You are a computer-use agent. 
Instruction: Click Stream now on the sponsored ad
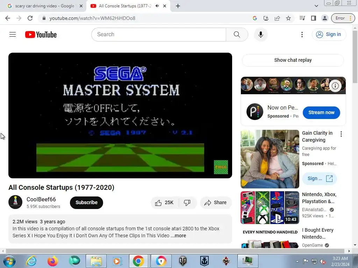coord(321,112)
